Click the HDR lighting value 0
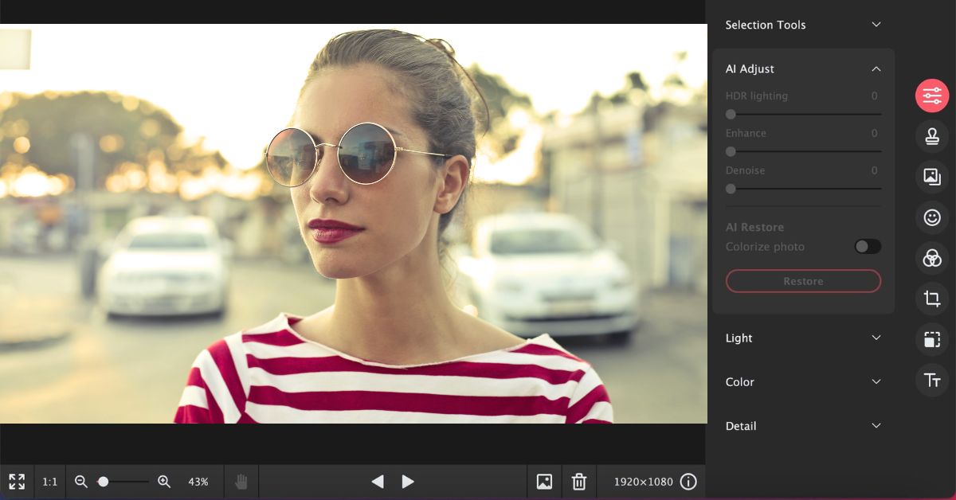 click(874, 96)
